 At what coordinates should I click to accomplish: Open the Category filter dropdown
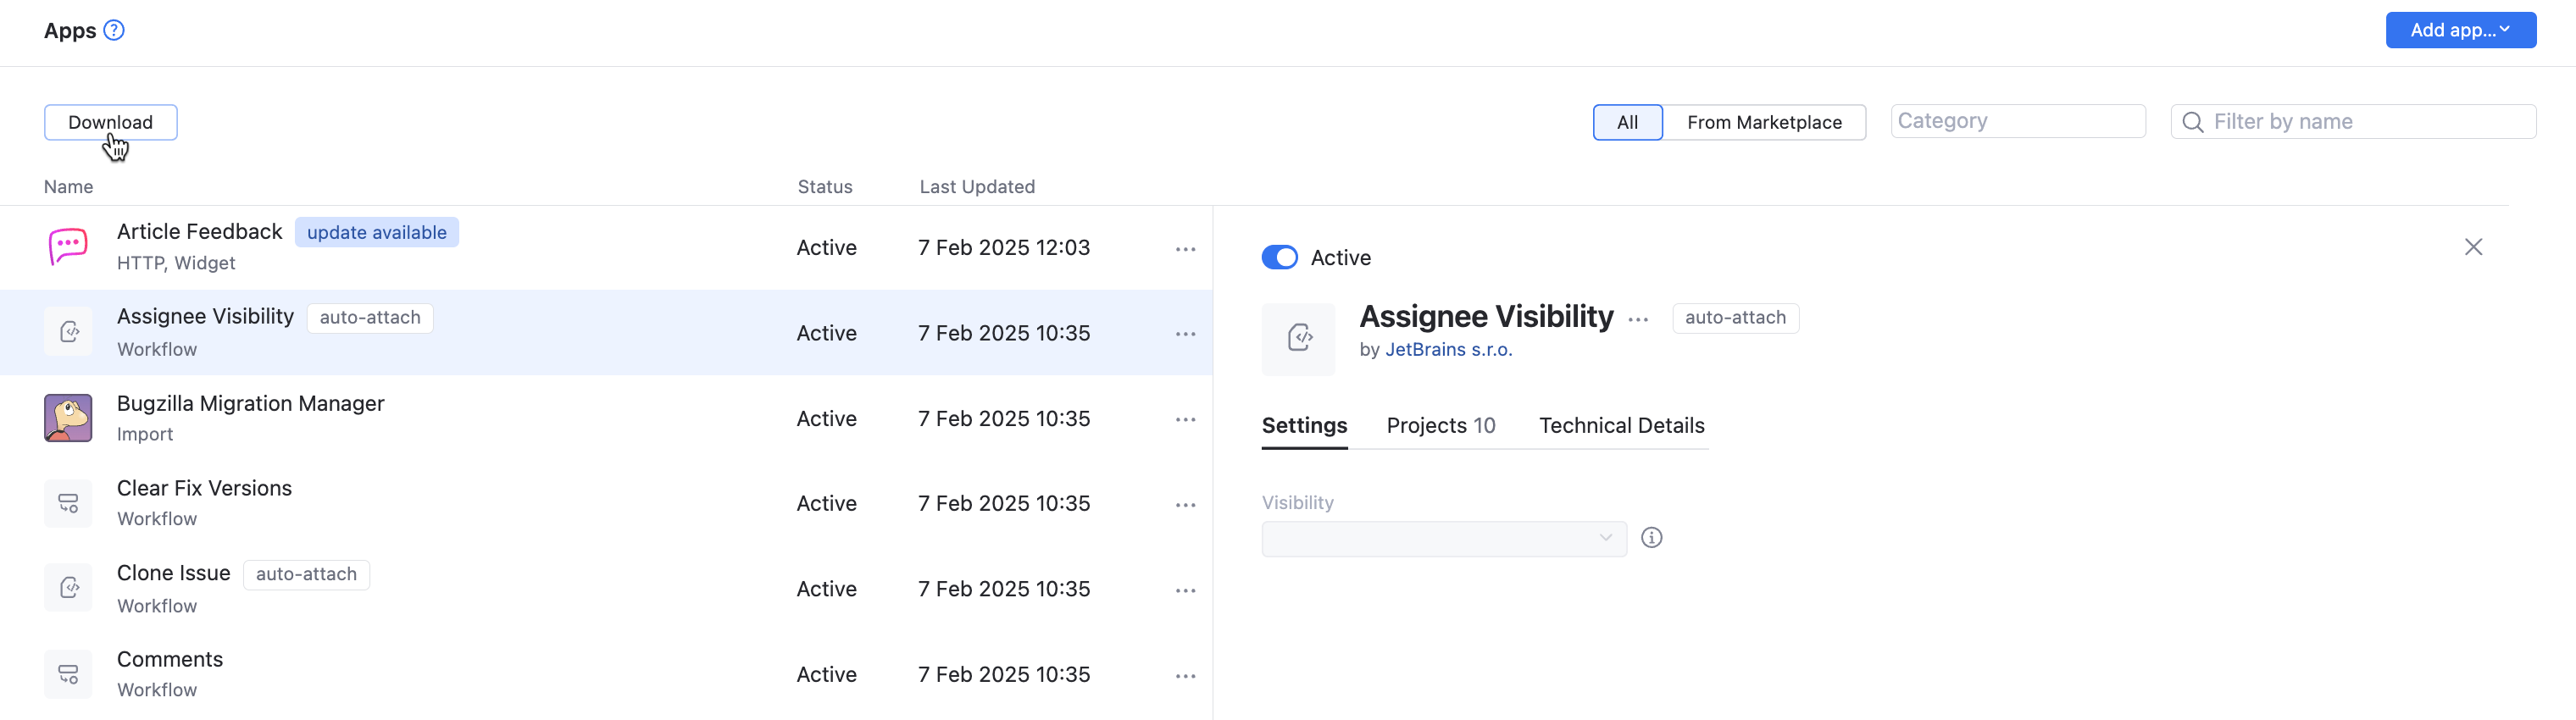tap(2017, 122)
